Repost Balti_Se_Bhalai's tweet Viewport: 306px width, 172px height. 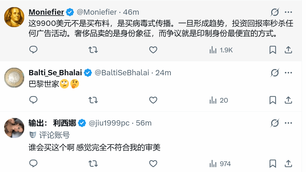(x=93, y=100)
